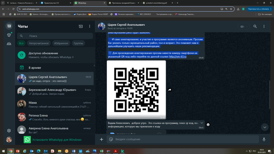Click "Доступно обновление" banner

coord(54,55)
